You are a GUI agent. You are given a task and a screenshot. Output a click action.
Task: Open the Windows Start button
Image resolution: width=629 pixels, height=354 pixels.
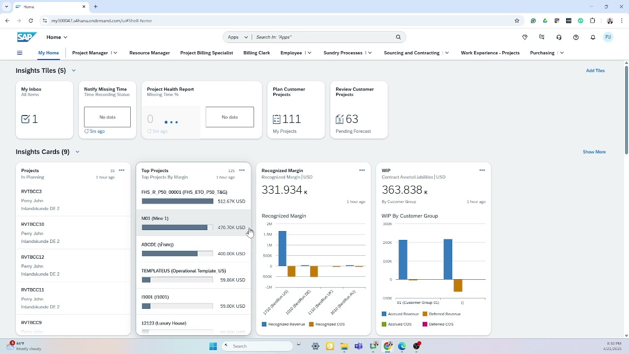213,346
